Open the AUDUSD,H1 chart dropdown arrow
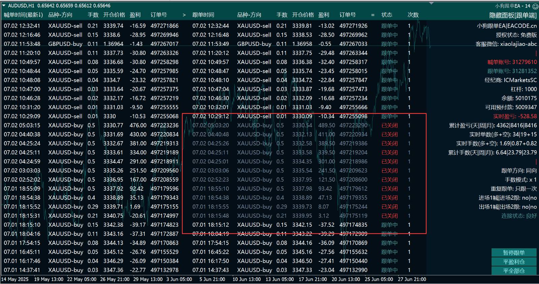The image size is (539, 284). tap(4, 5)
